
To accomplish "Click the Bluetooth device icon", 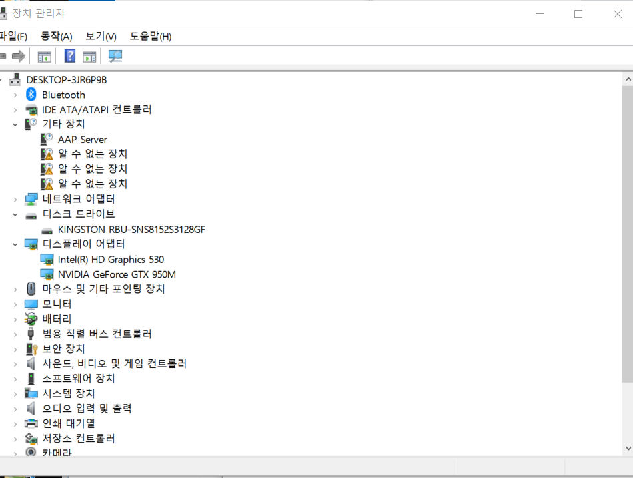I will click(x=31, y=94).
